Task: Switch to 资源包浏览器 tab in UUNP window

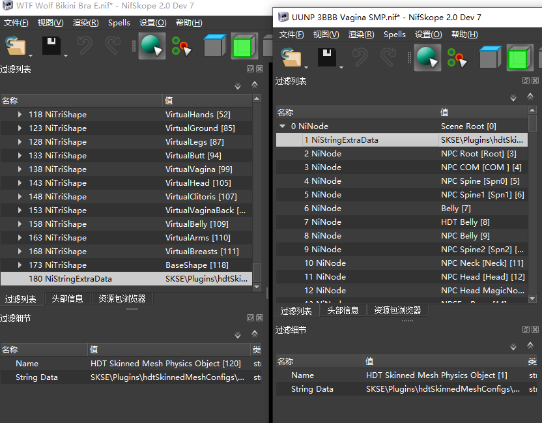Action: click(x=397, y=311)
